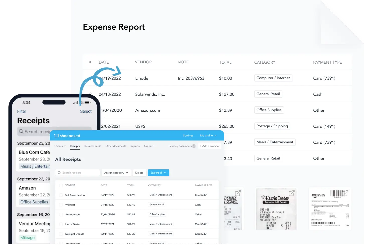Screen dimensions: 372x248
Task: Open the Business cards tab
Action: (x=93, y=146)
